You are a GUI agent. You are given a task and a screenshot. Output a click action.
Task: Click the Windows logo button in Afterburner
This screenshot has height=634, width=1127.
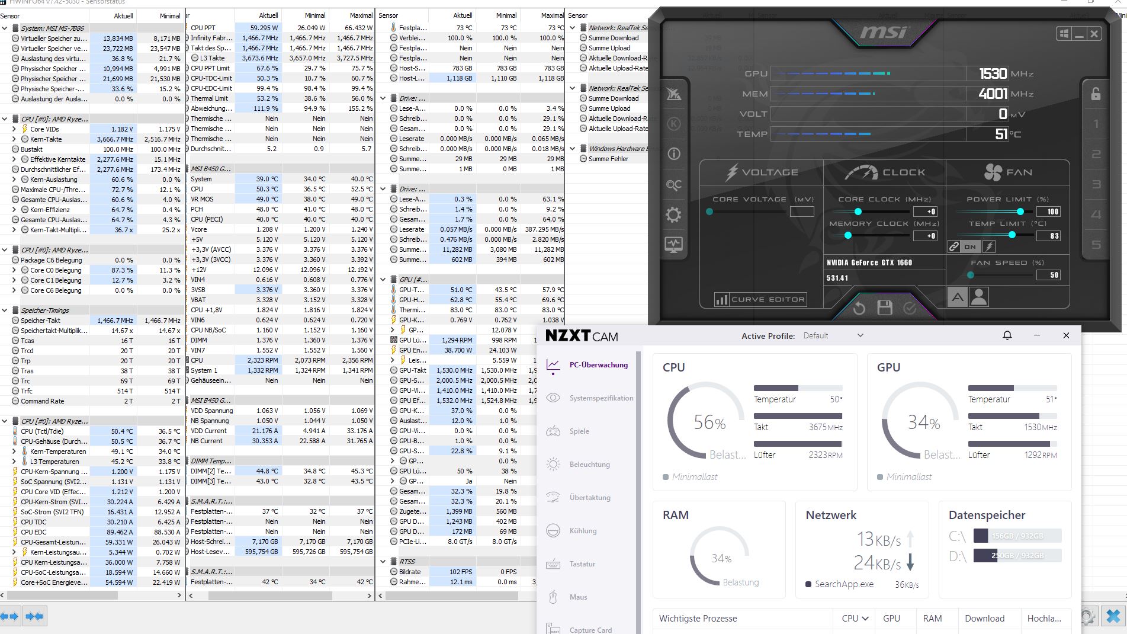1064,34
